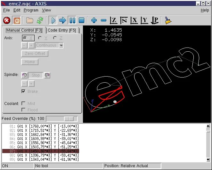Image resolution: width=212 pixels, height=170 pixels.
Task: Toggle the machine power button
Action: [x=17, y=20]
